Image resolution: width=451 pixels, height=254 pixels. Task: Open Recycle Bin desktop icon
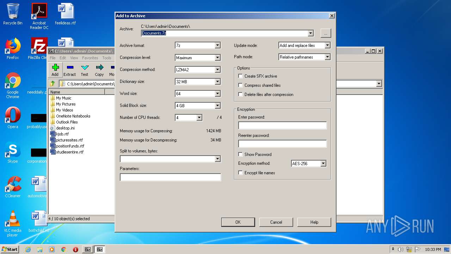(13, 14)
